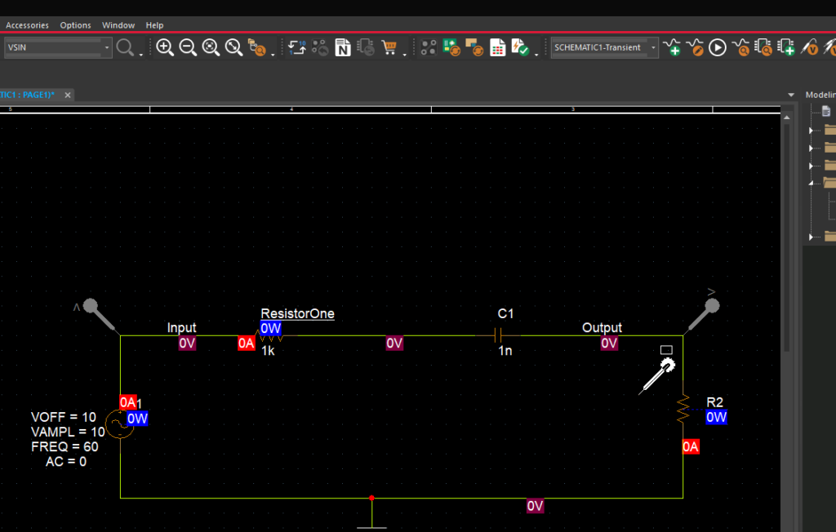Open the VSIN search box dropdown arrow

(107, 47)
